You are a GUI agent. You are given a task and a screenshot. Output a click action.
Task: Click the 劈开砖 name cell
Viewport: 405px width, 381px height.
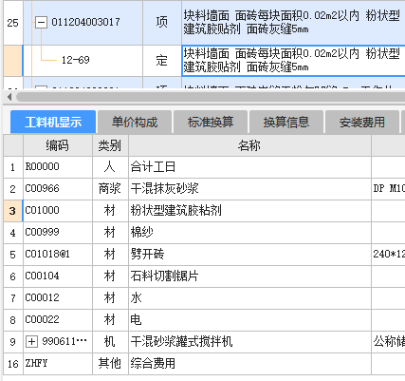coord(249,255)
